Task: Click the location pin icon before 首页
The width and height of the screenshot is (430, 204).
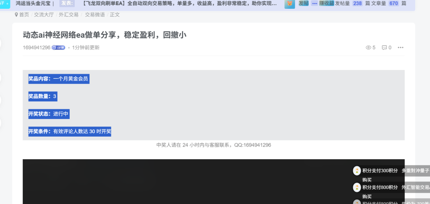Action: (16, 15)
